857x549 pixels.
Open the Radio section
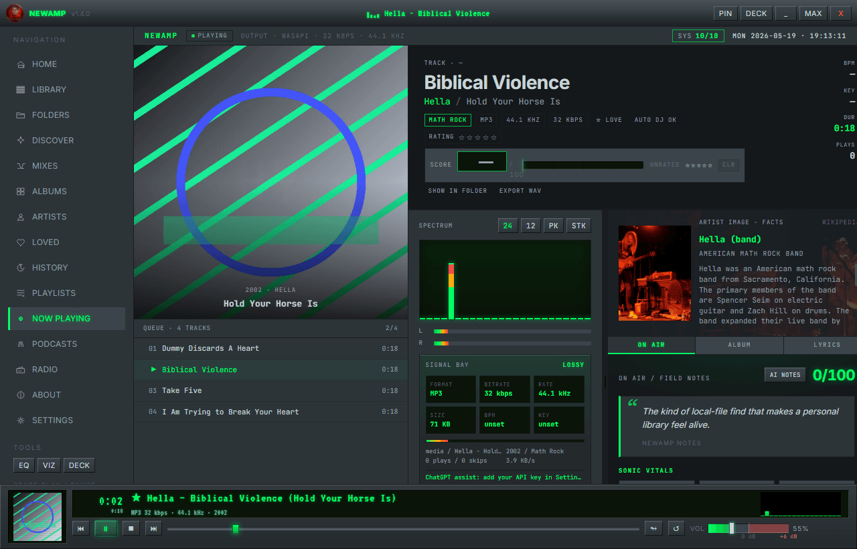66,370
